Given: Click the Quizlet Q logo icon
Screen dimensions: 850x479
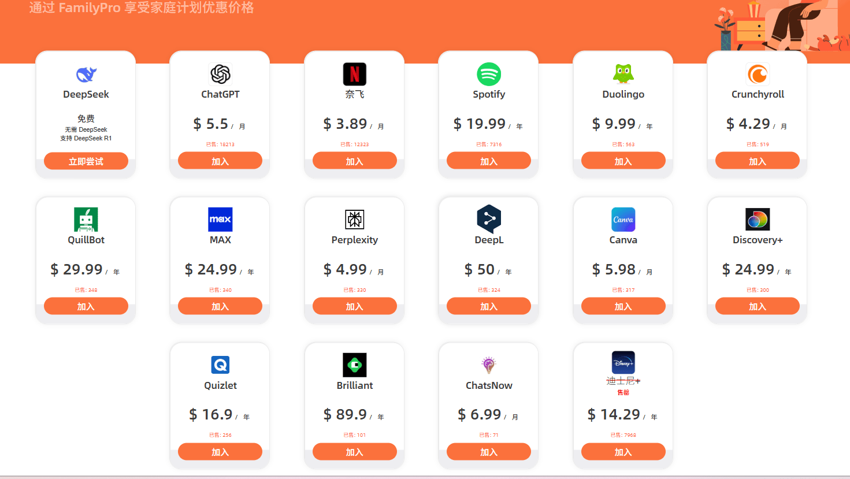Looking at the screenshot, I should click(x=220, y=365).
